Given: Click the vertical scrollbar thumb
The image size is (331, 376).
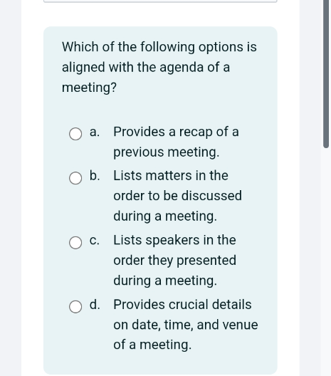Looking at the screenshot, I should [326, 74].
